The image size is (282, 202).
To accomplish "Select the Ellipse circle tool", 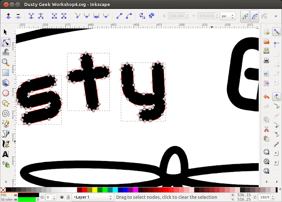I will pyautogui.click(x=6, y=93).
